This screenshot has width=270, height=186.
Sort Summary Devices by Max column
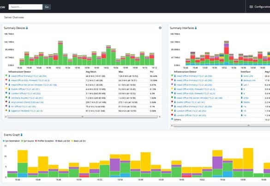[x=121, y=72]
